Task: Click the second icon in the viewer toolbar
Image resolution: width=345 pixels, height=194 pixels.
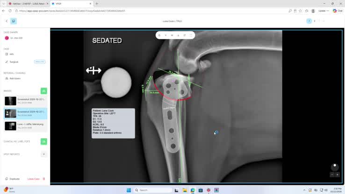Action: (x=165, y=35)
